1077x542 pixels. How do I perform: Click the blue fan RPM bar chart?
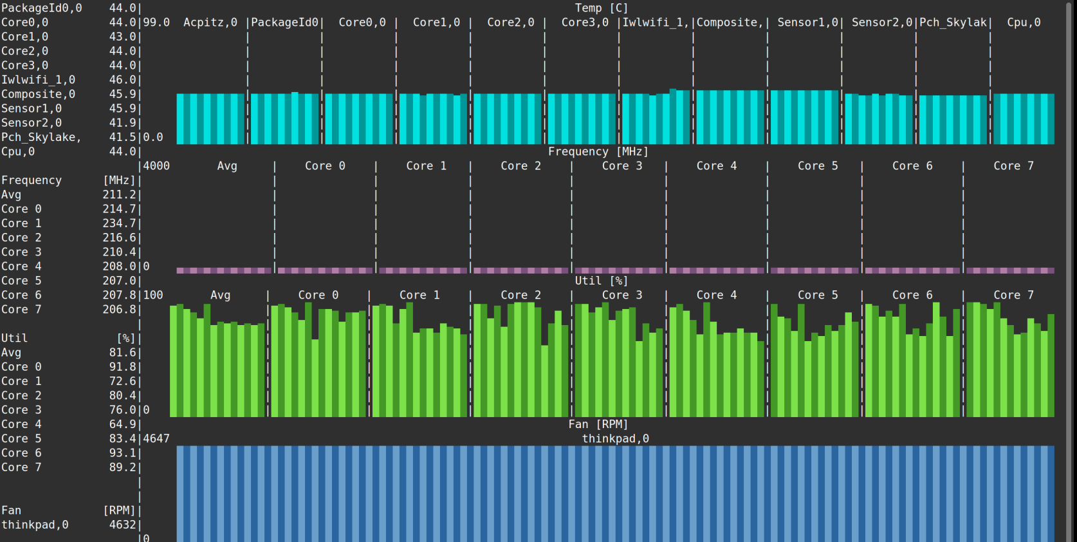615,493
